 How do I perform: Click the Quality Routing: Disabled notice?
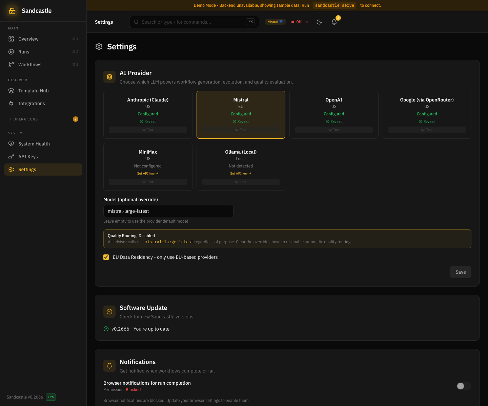click(287, 239)
